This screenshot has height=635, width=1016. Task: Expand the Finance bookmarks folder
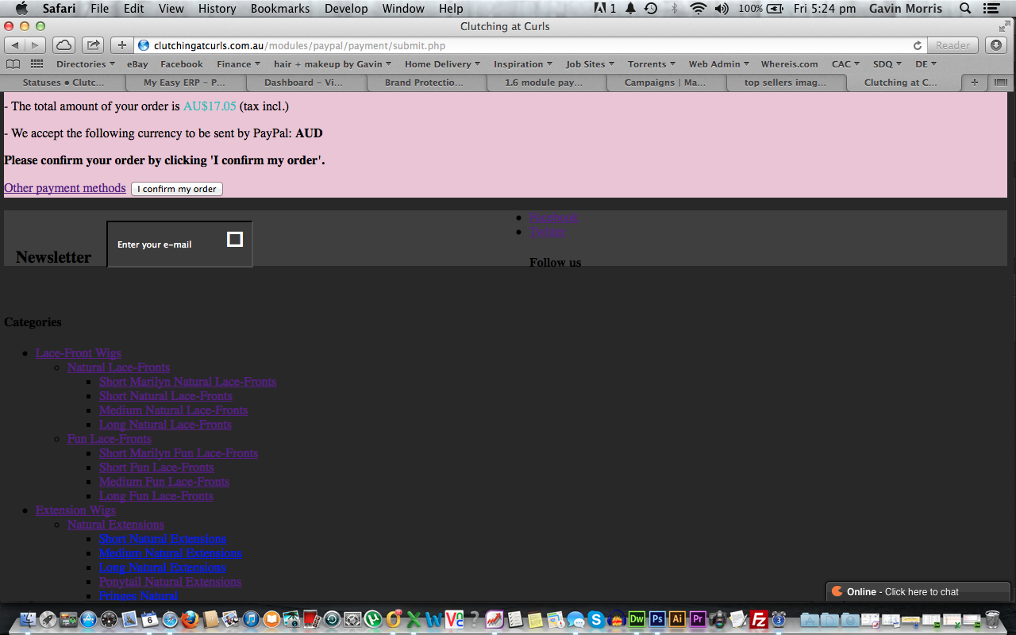tap(239, 64)
